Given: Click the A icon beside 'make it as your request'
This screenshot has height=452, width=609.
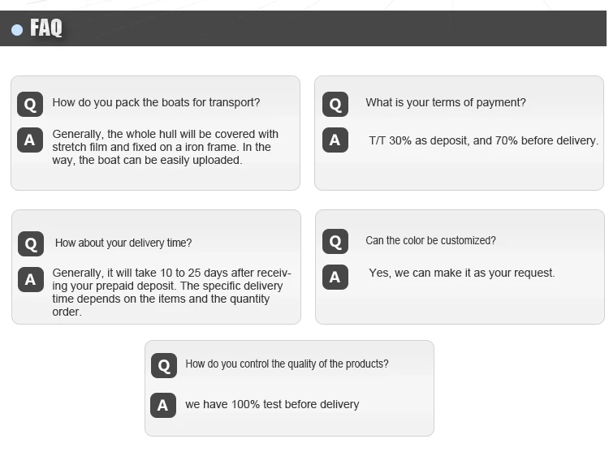Looking at the screenshot, I should [335, 277].
